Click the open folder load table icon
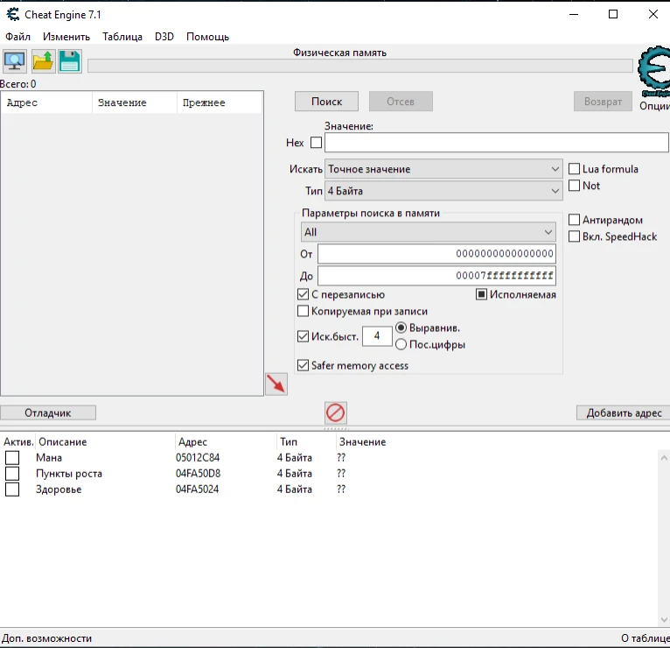This screenshot has width=670, height=648. pyautogui.click(x=43, y=61)
